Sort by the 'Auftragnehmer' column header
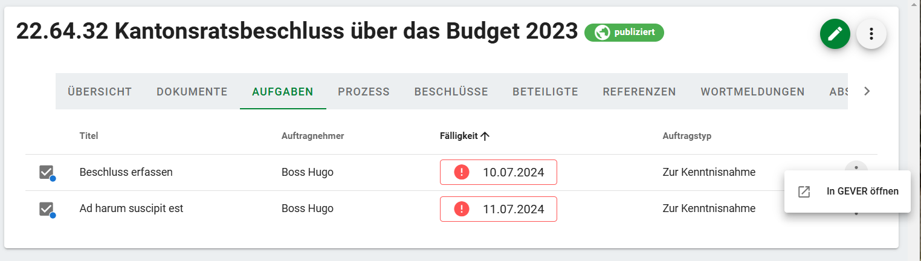The width and height of the screenshot is (921, 261). pos(312,136)
